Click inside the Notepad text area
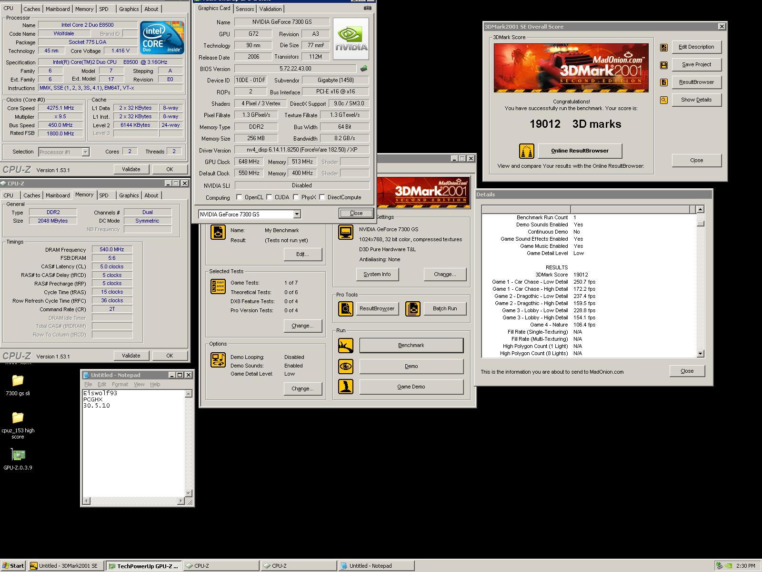The width and height of the screenshot is (762, 572). 134,443
